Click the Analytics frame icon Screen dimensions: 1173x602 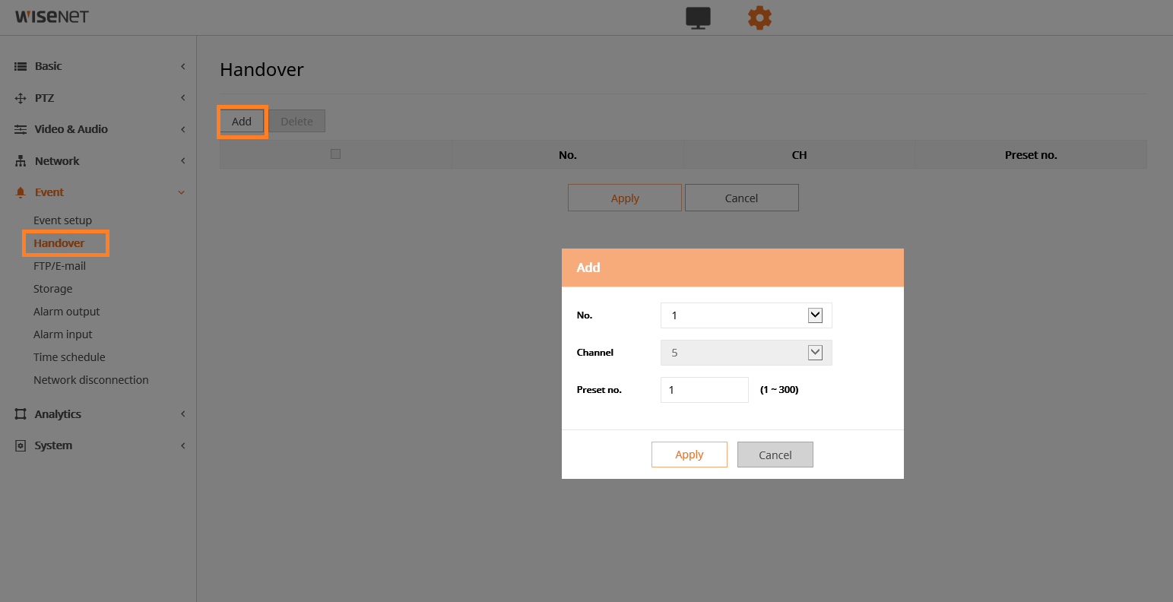point(21,414)
